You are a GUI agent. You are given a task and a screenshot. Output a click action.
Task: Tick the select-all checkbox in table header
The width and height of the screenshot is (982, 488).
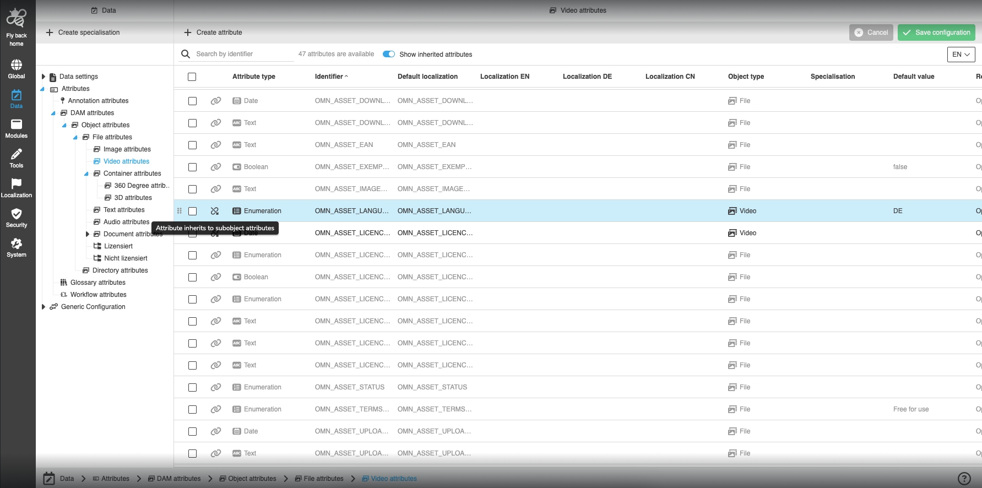click(192, 77)
